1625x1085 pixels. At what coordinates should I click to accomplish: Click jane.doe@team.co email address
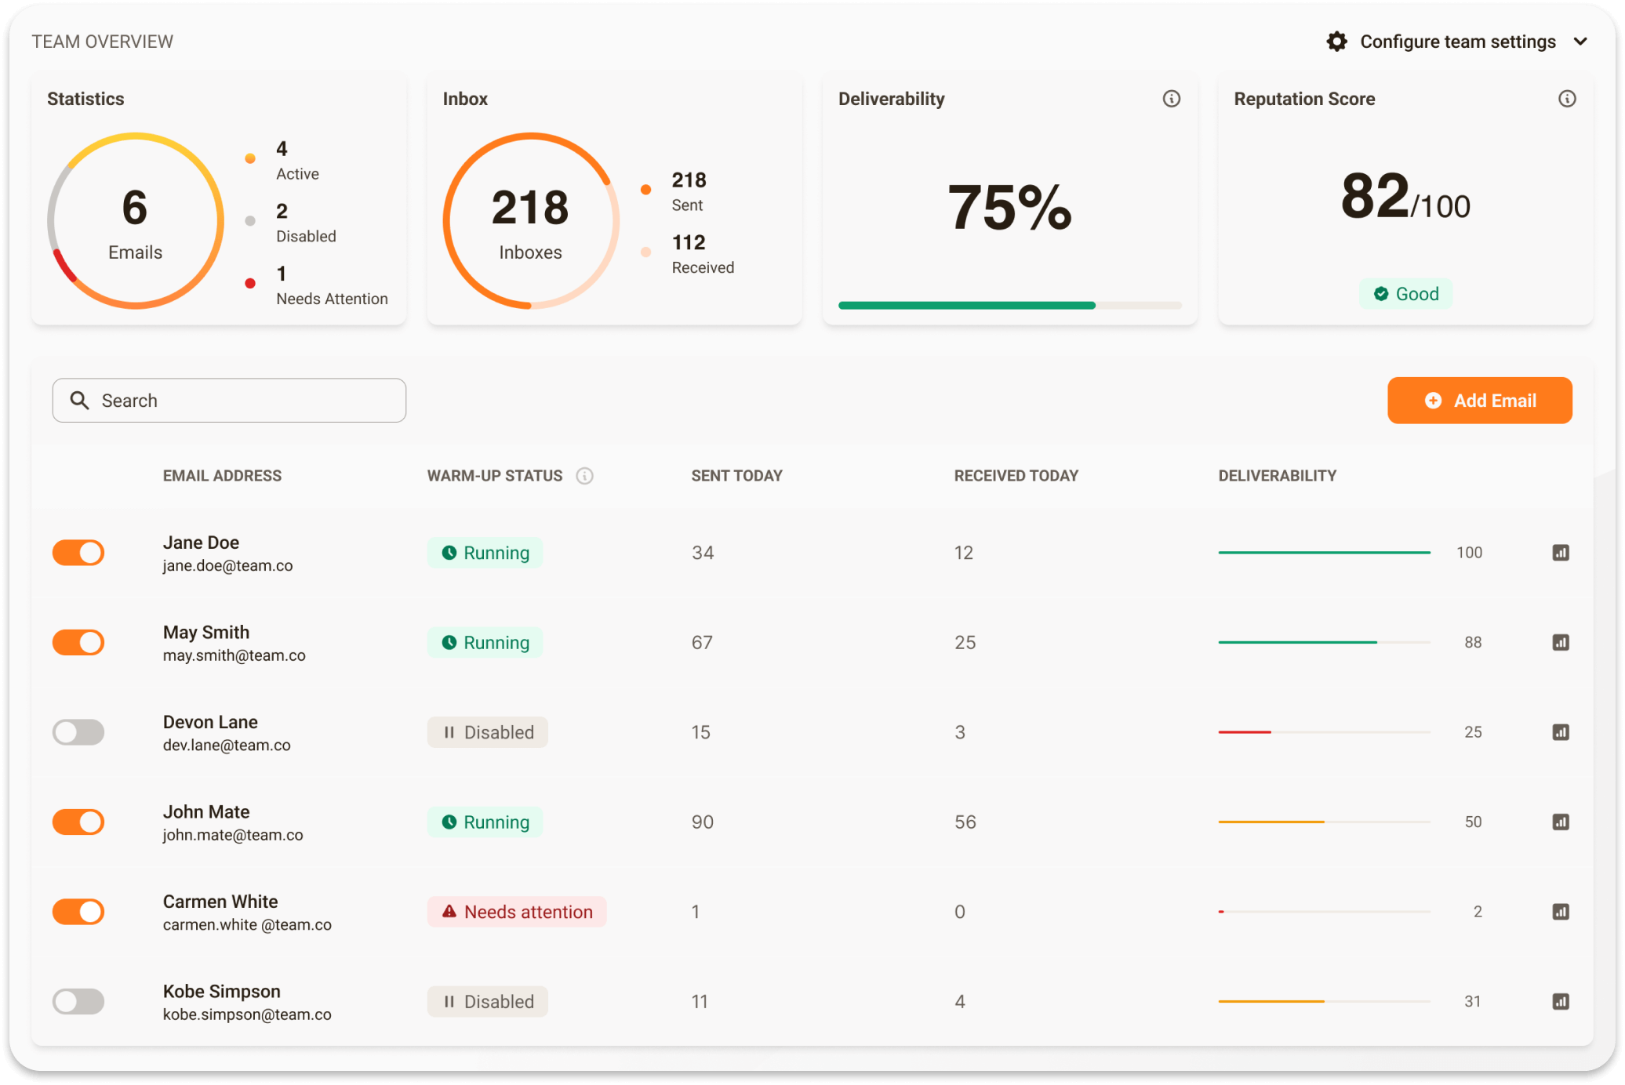coord(227,566)
